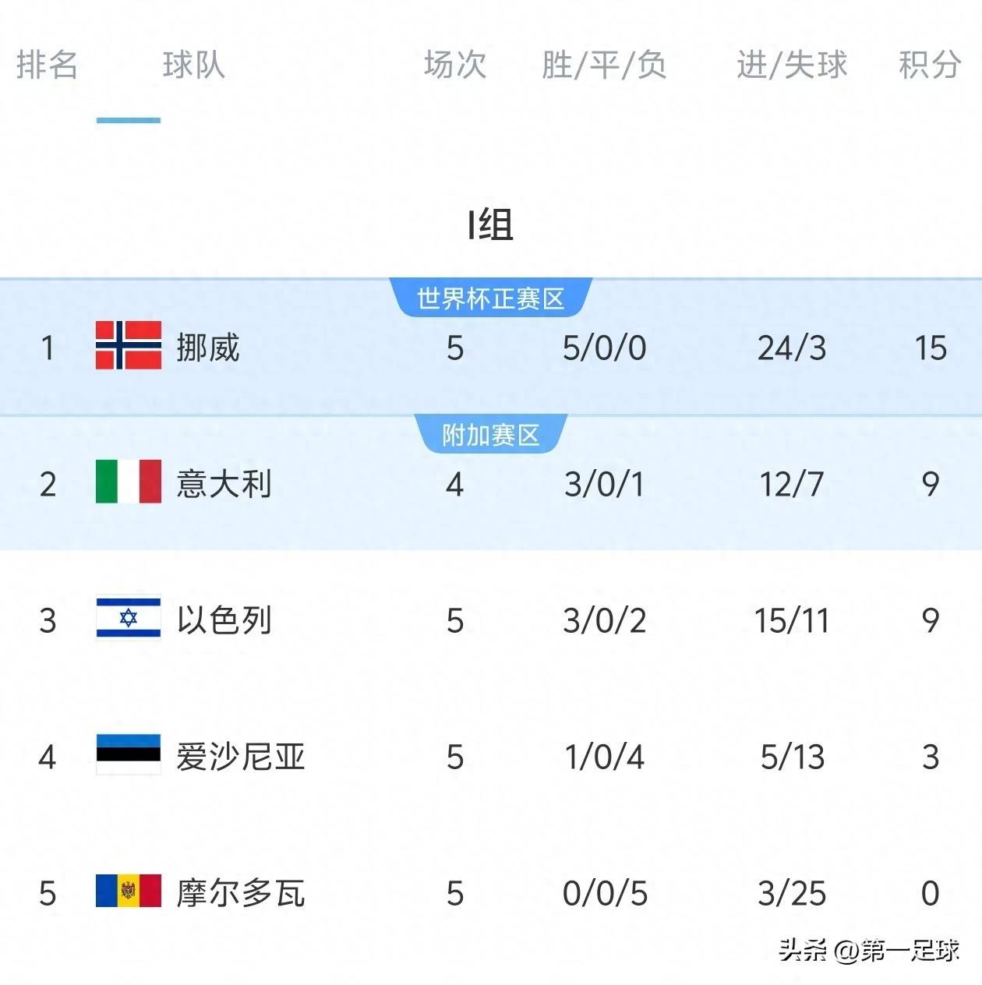982x985 pixels.
Task: Click the I组 group title
Action: (x=490, y=225)
